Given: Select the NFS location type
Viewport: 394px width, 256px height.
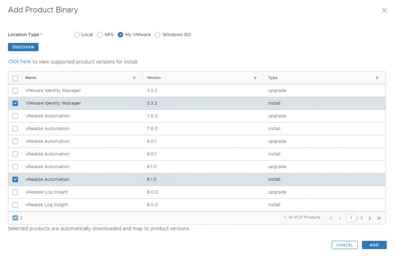Looking at the screenshot, I should point(100,35).
